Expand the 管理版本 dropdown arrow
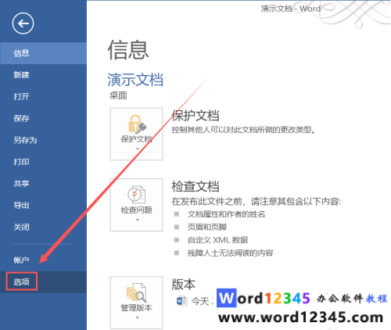The image size is (391, 330). coord(138,317)
